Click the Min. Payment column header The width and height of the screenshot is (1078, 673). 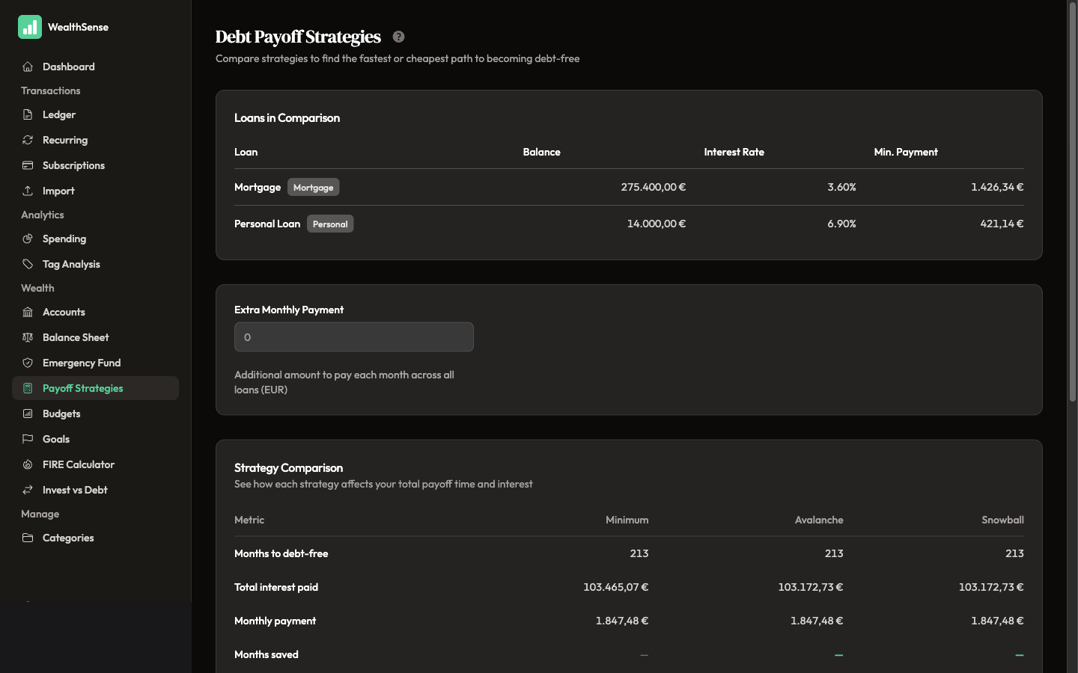point(906,152)
